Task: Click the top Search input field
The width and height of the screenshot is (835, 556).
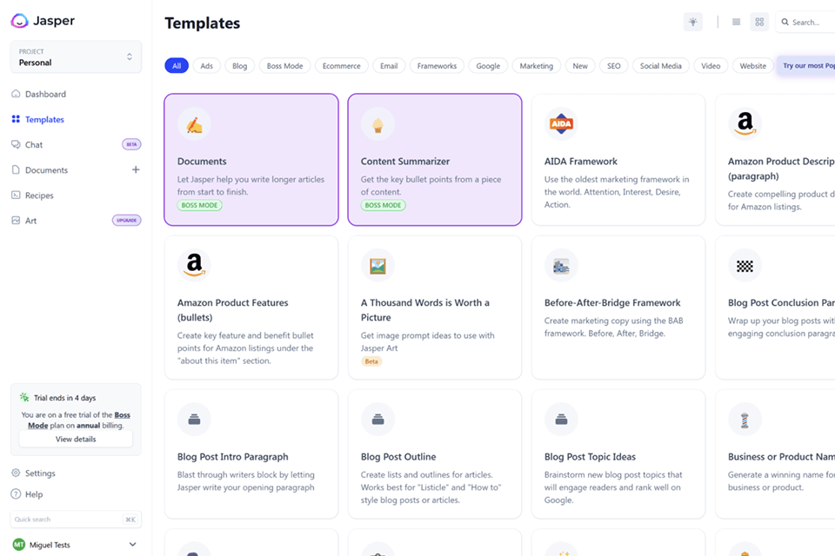Action: tap(805, 23)
